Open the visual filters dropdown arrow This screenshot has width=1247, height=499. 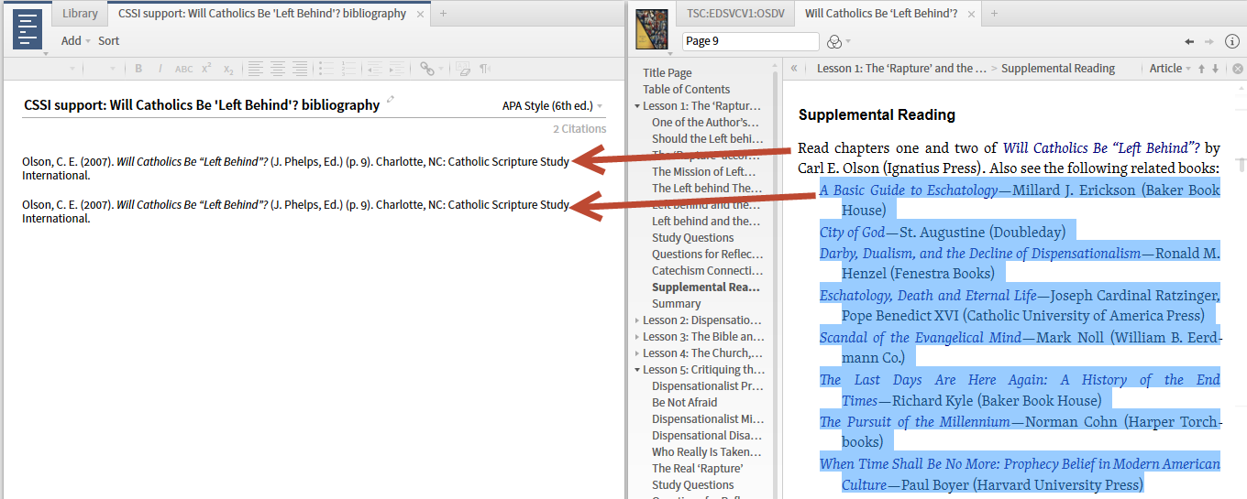coord(848,42)
